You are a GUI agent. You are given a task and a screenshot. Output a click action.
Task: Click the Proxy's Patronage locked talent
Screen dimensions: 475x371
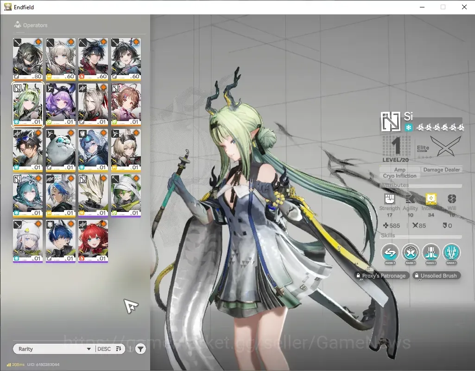382,275
